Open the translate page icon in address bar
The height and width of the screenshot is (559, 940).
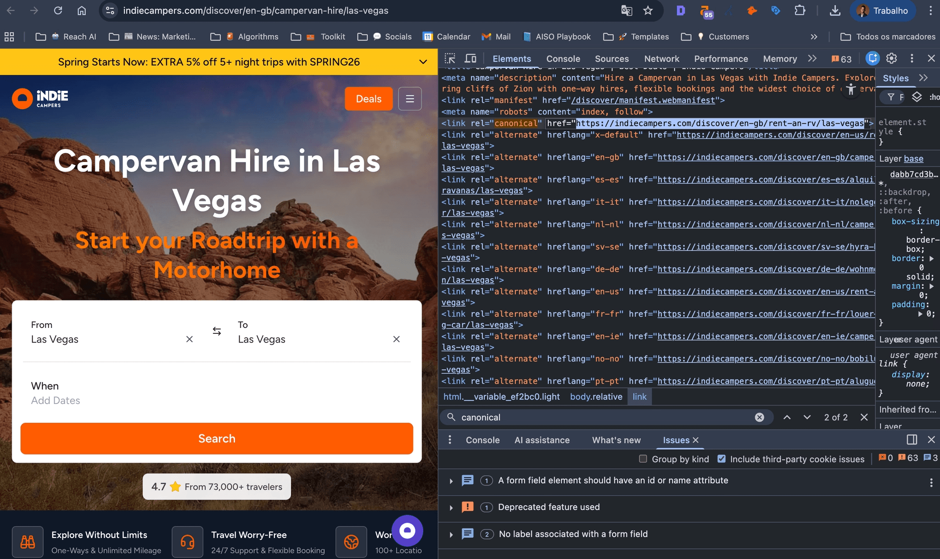(627, 11)
